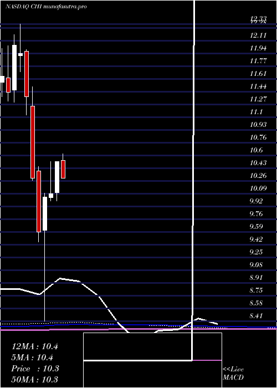The width and height of the screenshot is (277, 388).
Task: Select the 11.27 price axis label
Action: click(258, 99)
